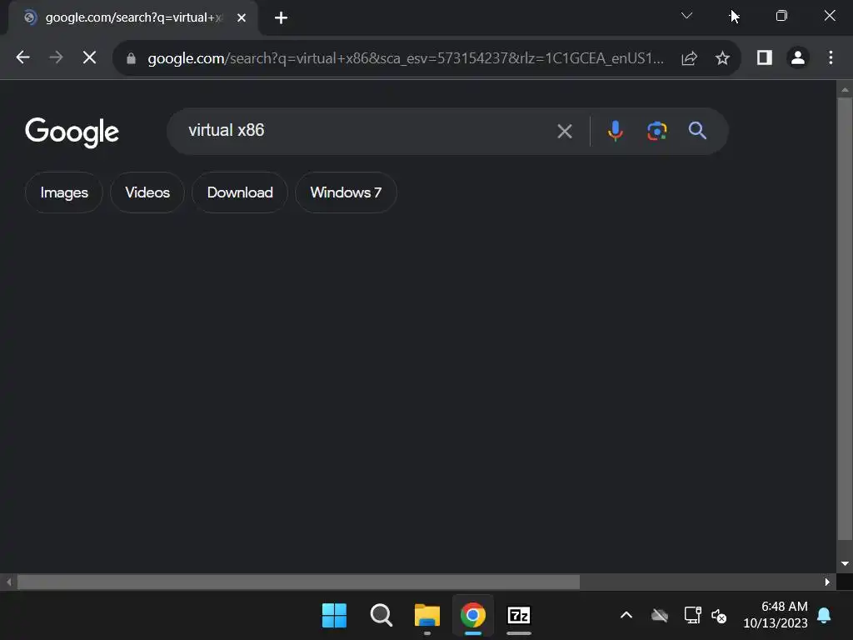Restore down the Chrome window
The image size is (853, 640).
(781, 16)
